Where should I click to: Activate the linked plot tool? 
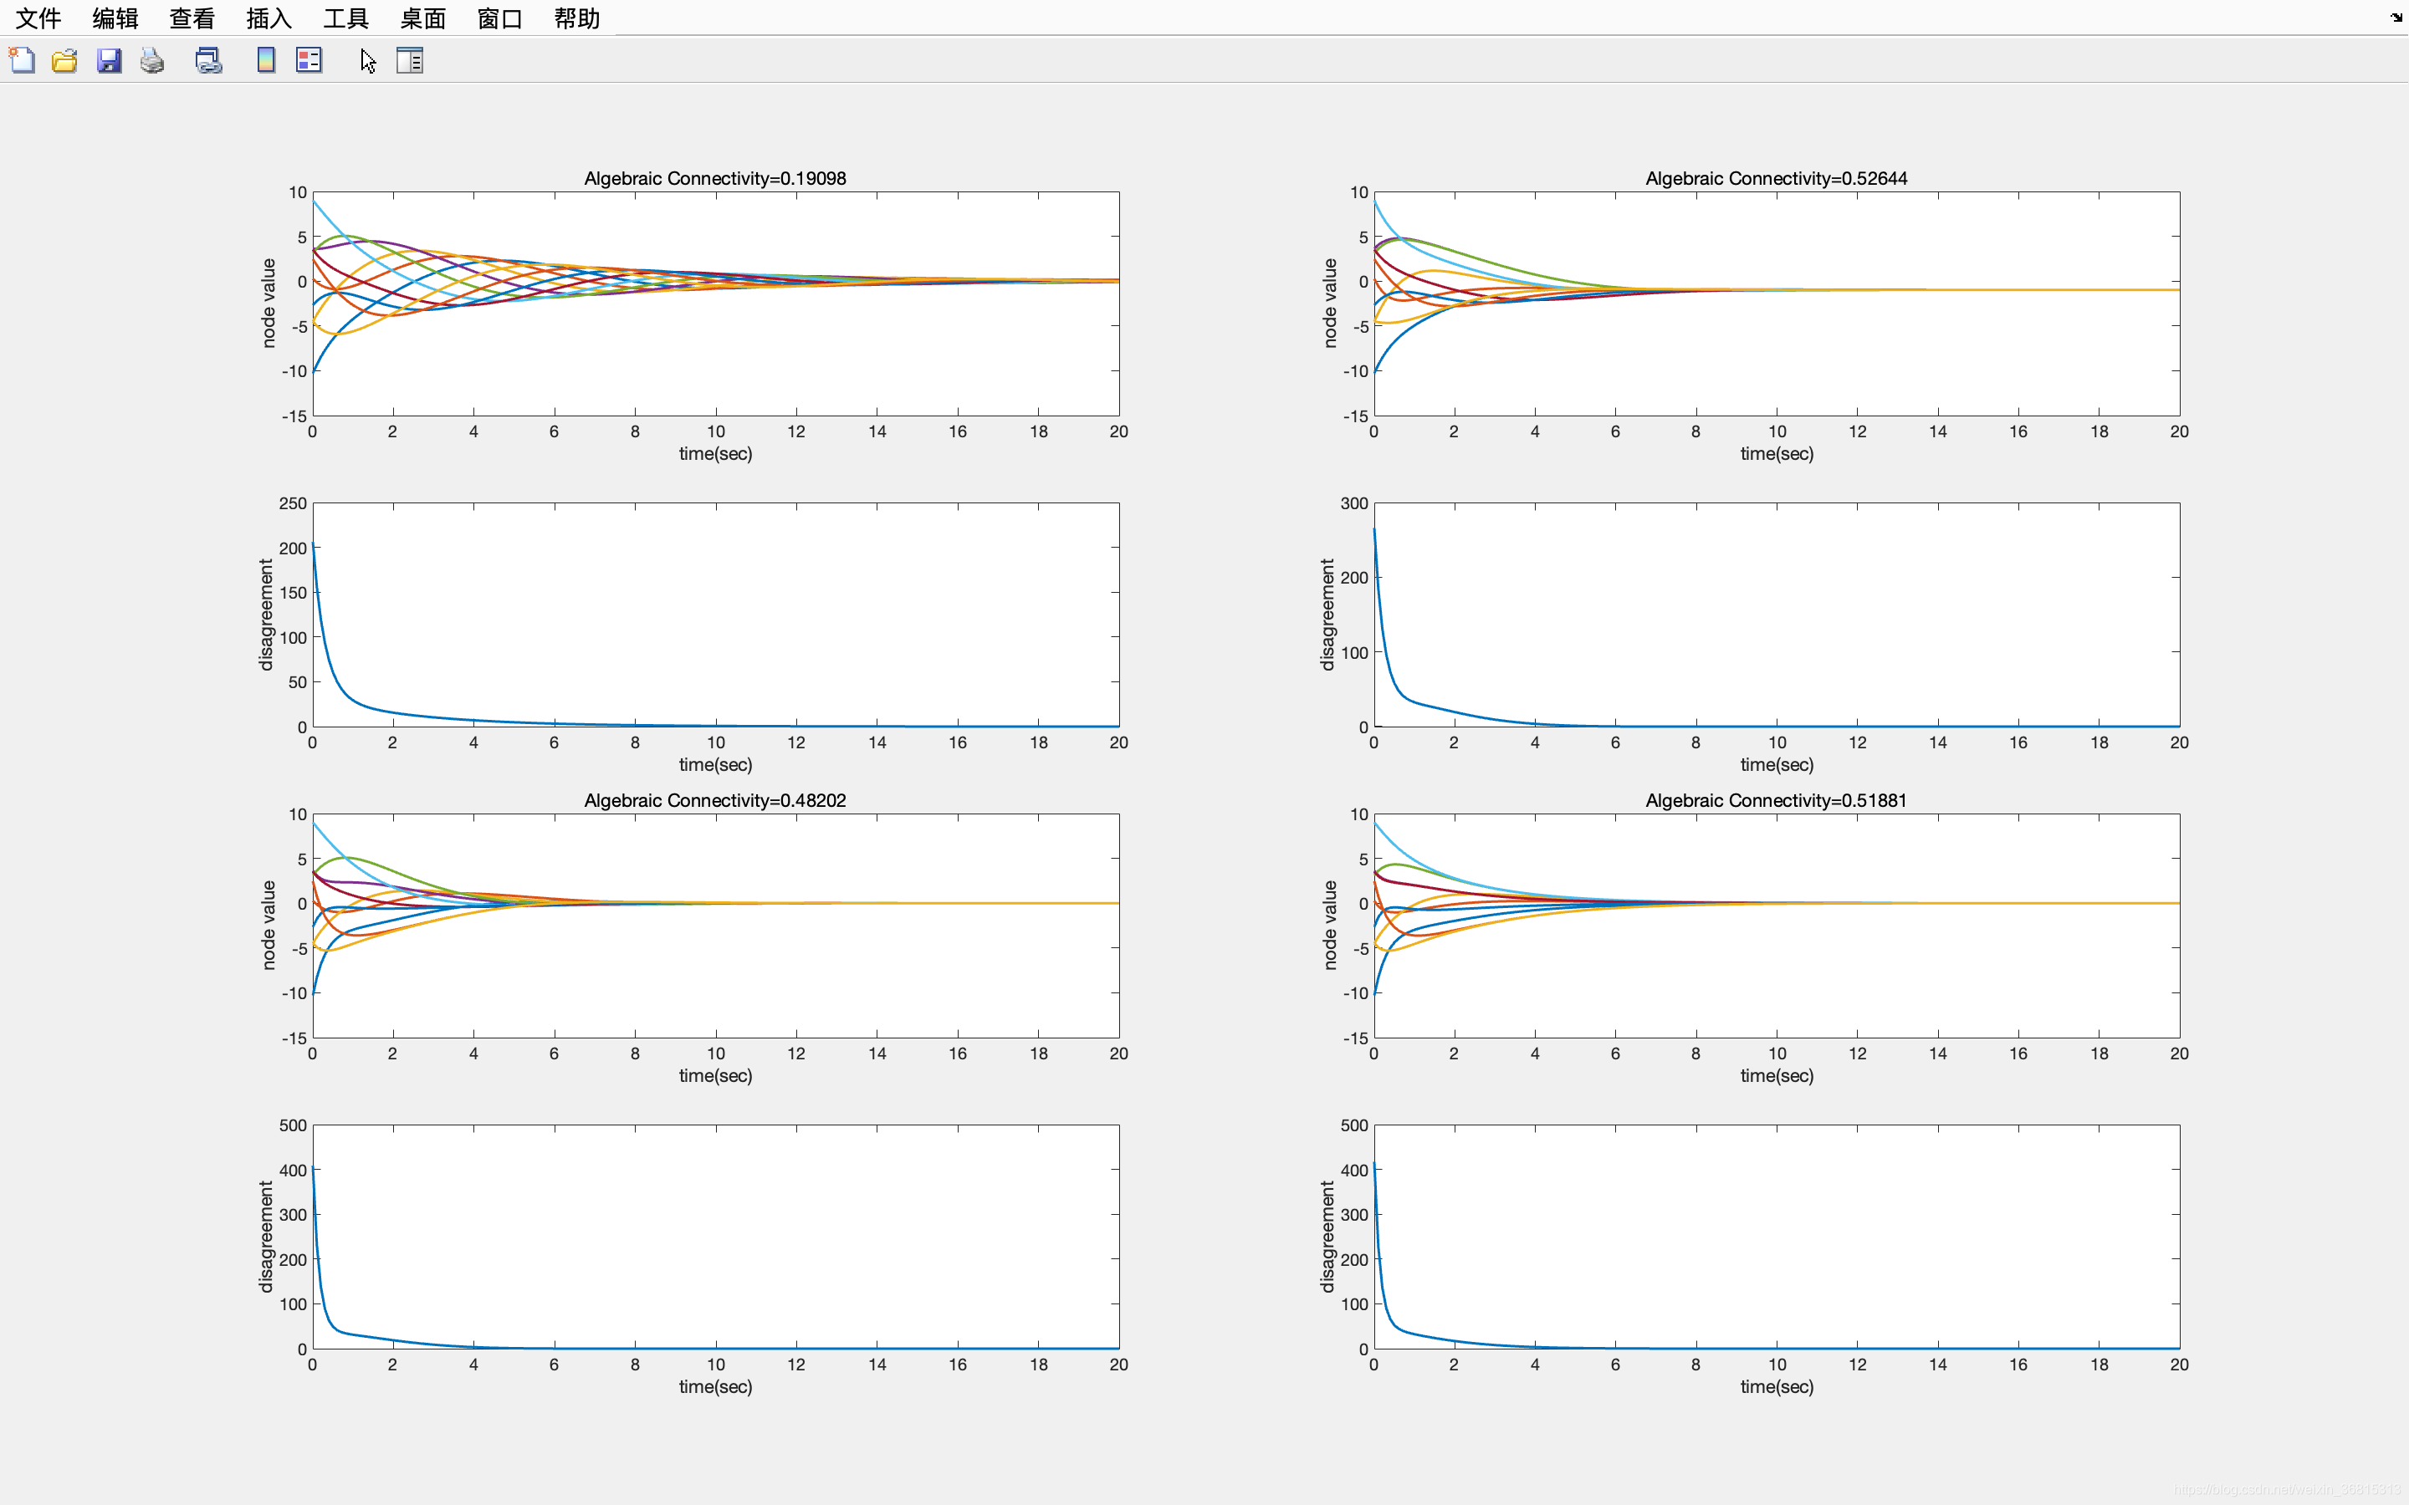pyautogui.click(x=208, y=59)
